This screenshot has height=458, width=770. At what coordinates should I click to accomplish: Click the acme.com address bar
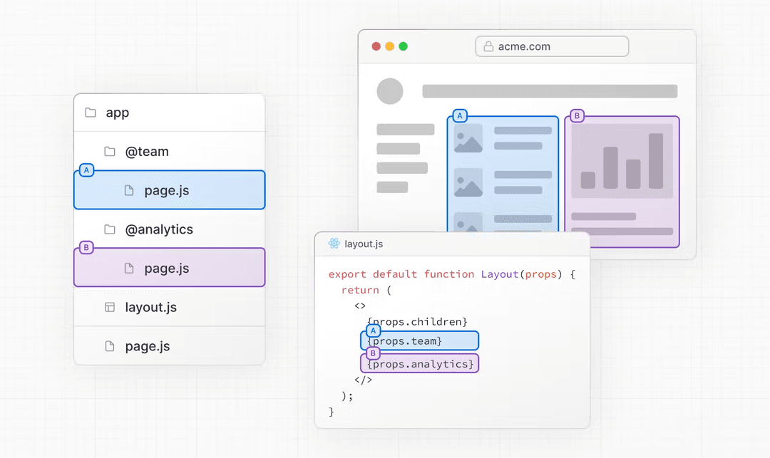(x=552, y=46)
